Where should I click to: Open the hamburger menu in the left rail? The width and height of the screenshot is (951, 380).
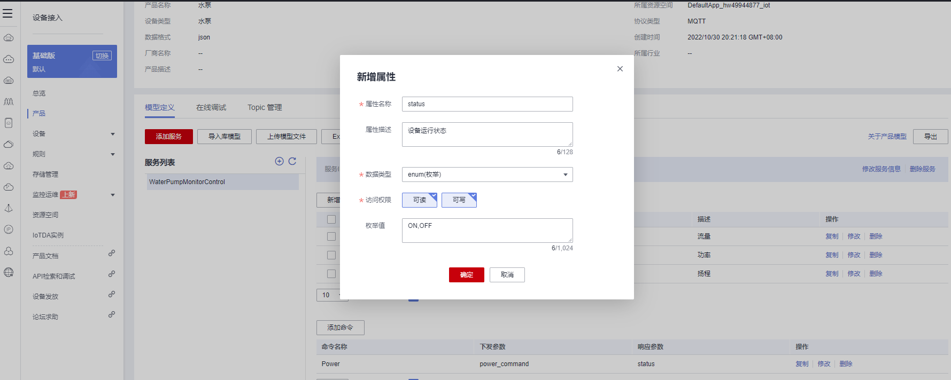(x=7, y=13)
